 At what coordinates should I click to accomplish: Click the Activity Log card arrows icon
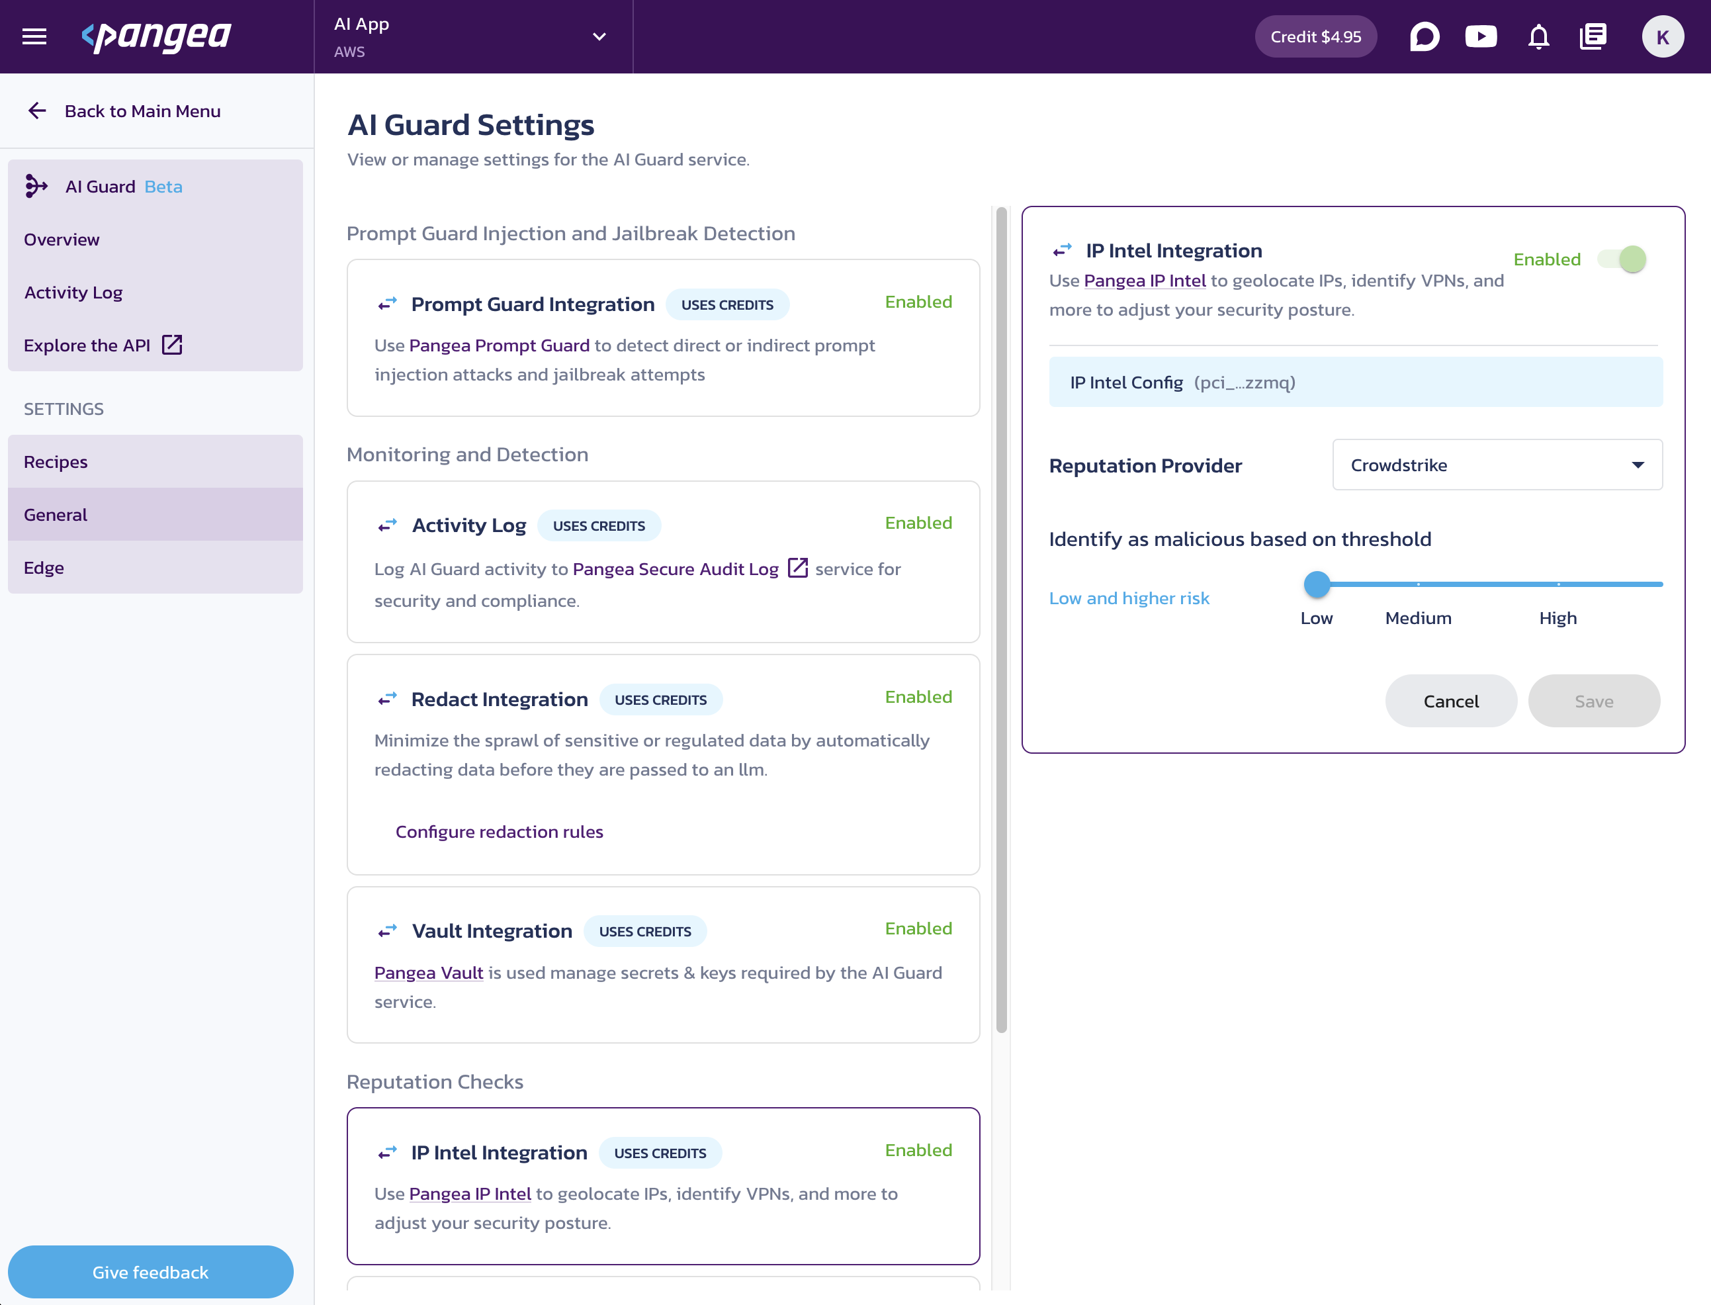point(388,525)
